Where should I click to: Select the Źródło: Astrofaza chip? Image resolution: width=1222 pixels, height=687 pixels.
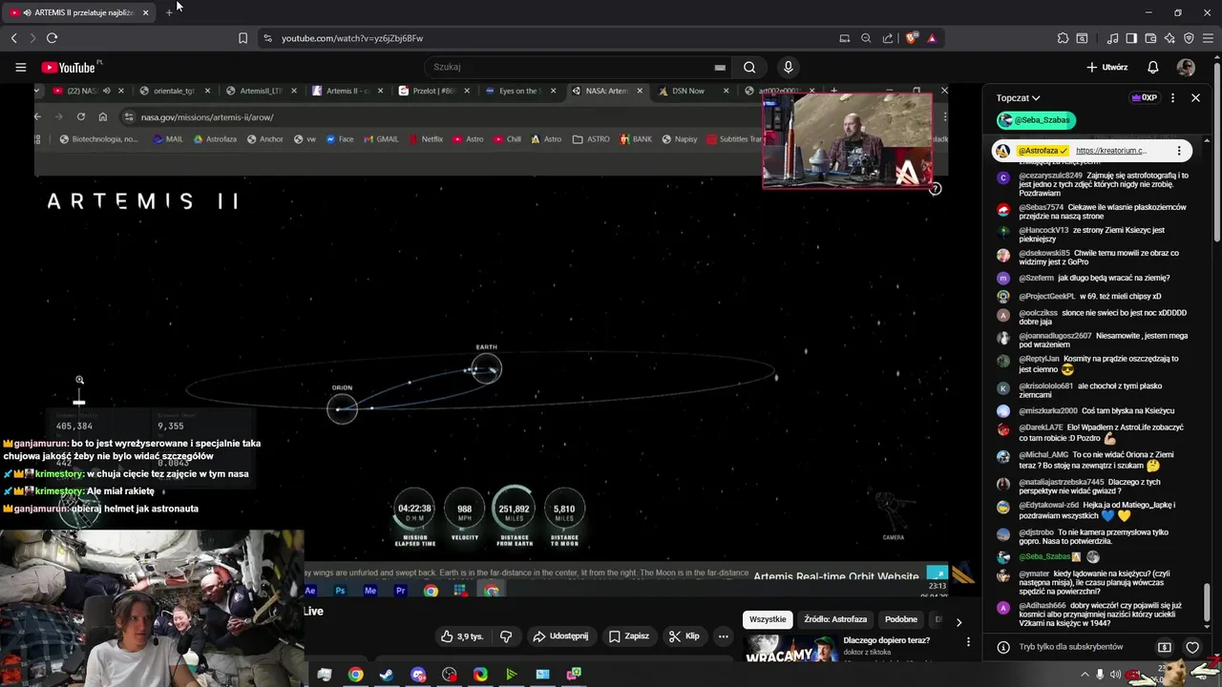click(835, 619)
